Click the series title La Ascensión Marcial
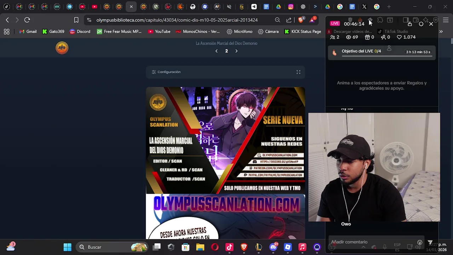This screenshot has width=453, height=255. (x=226, y=43)
